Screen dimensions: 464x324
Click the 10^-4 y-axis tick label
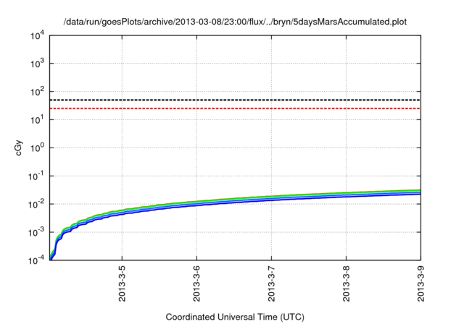point(36,260)
